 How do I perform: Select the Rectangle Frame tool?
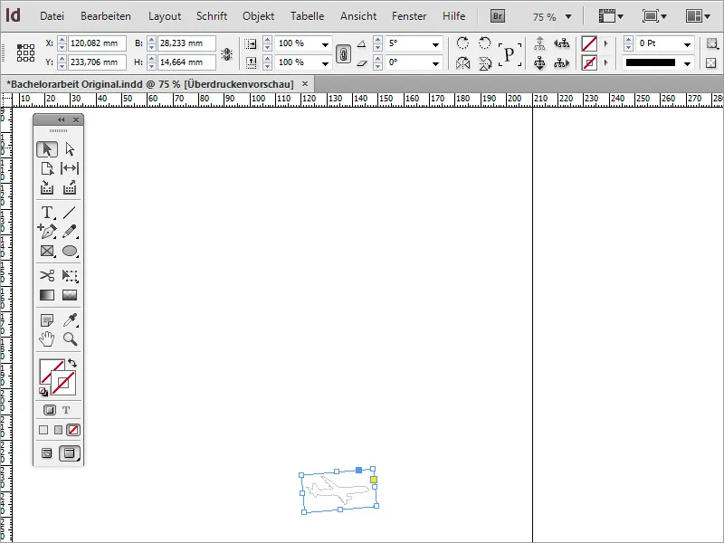[x=47, y=251]
